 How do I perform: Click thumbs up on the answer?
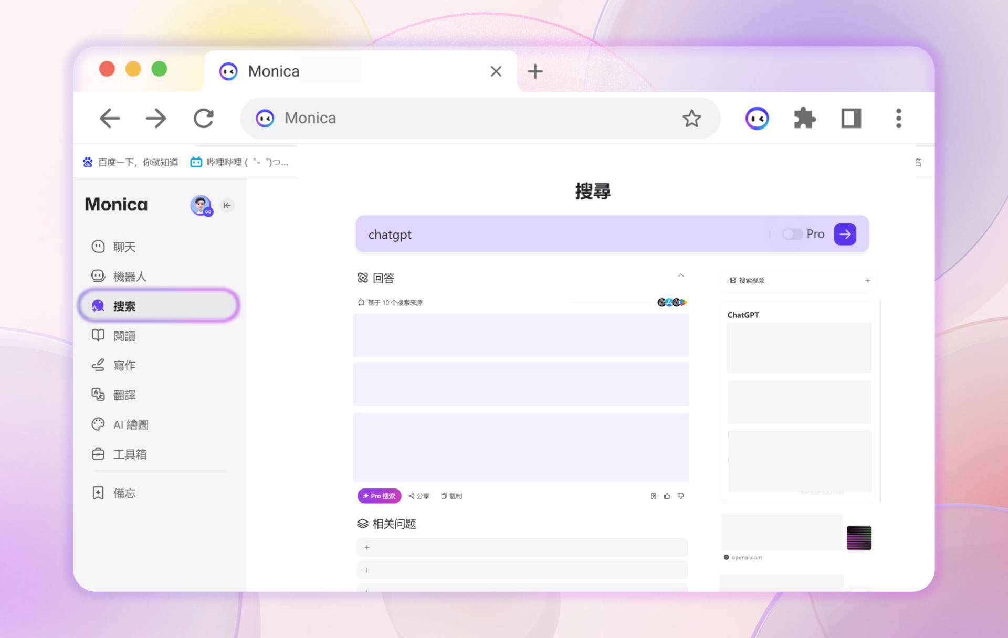click(667, 496)
